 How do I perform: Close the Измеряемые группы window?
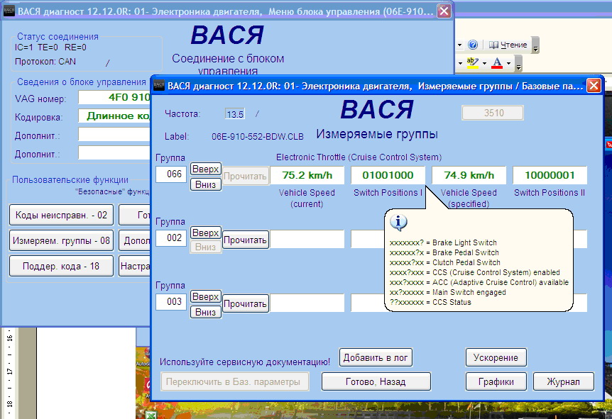[594, 85]
